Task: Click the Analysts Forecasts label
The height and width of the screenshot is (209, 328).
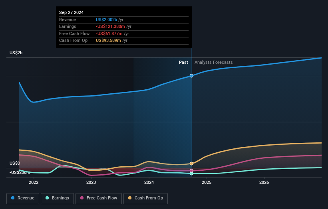Action: (214, 63)
